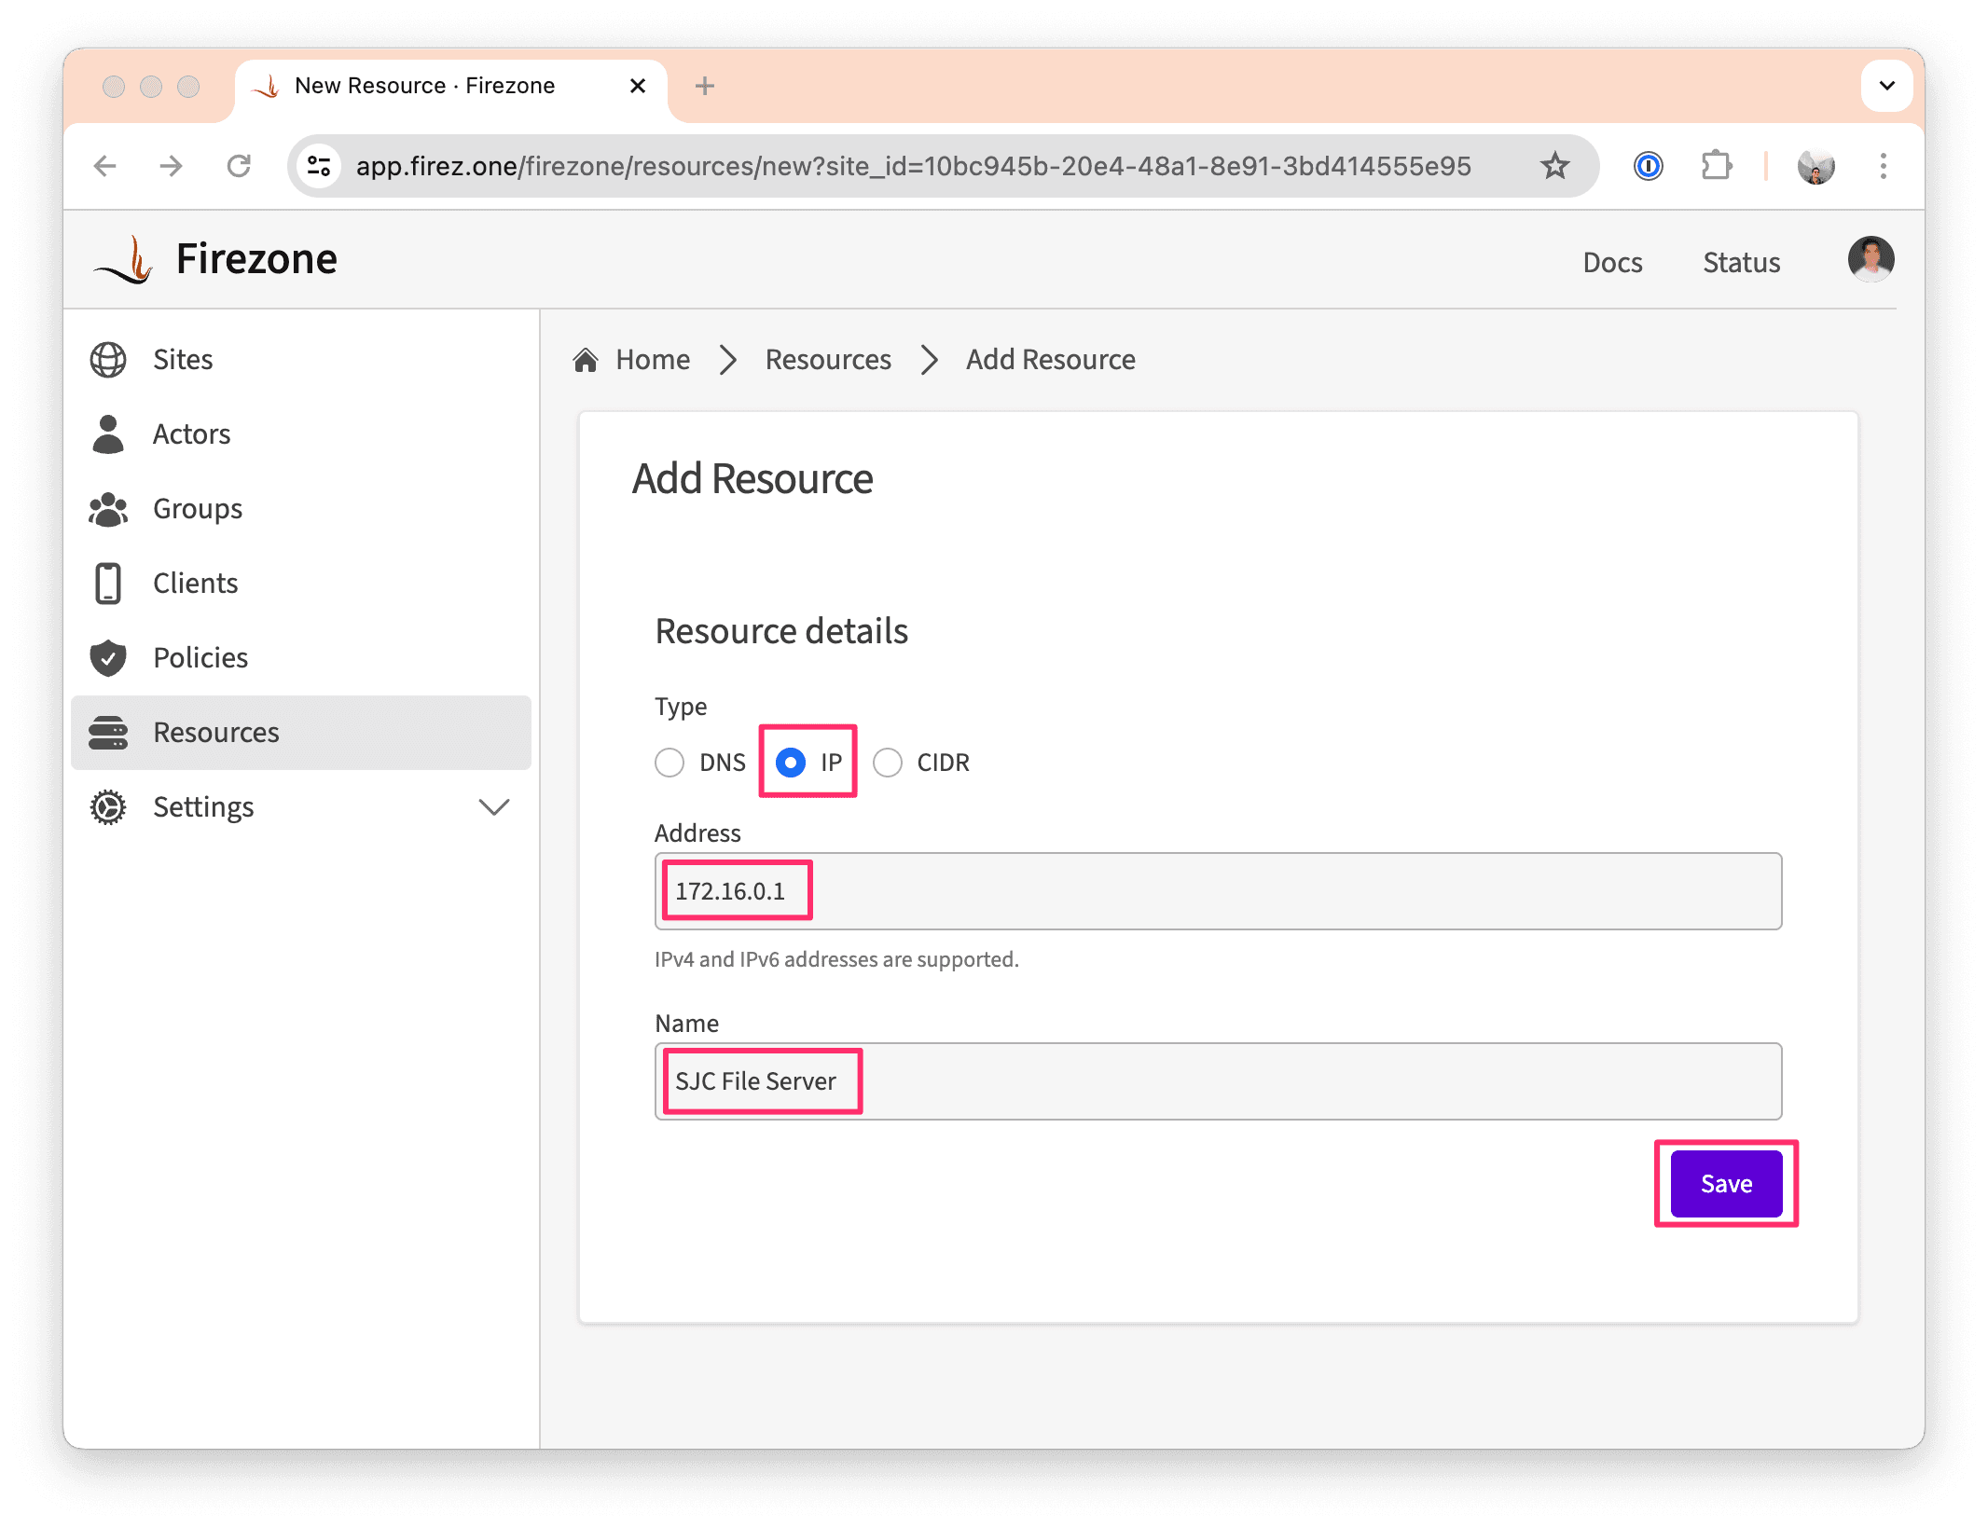The image size is (1988, 1527).
Task: Save the new resource
Action: 1725,1184
